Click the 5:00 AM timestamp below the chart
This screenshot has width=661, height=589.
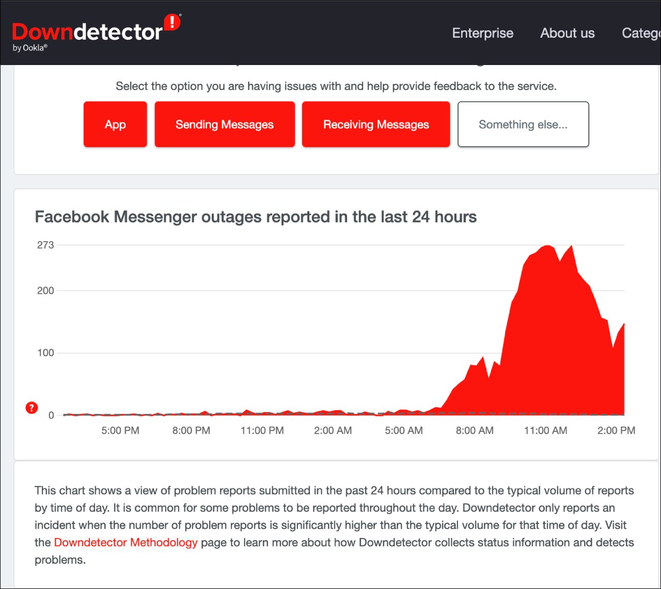click(403, 430)
